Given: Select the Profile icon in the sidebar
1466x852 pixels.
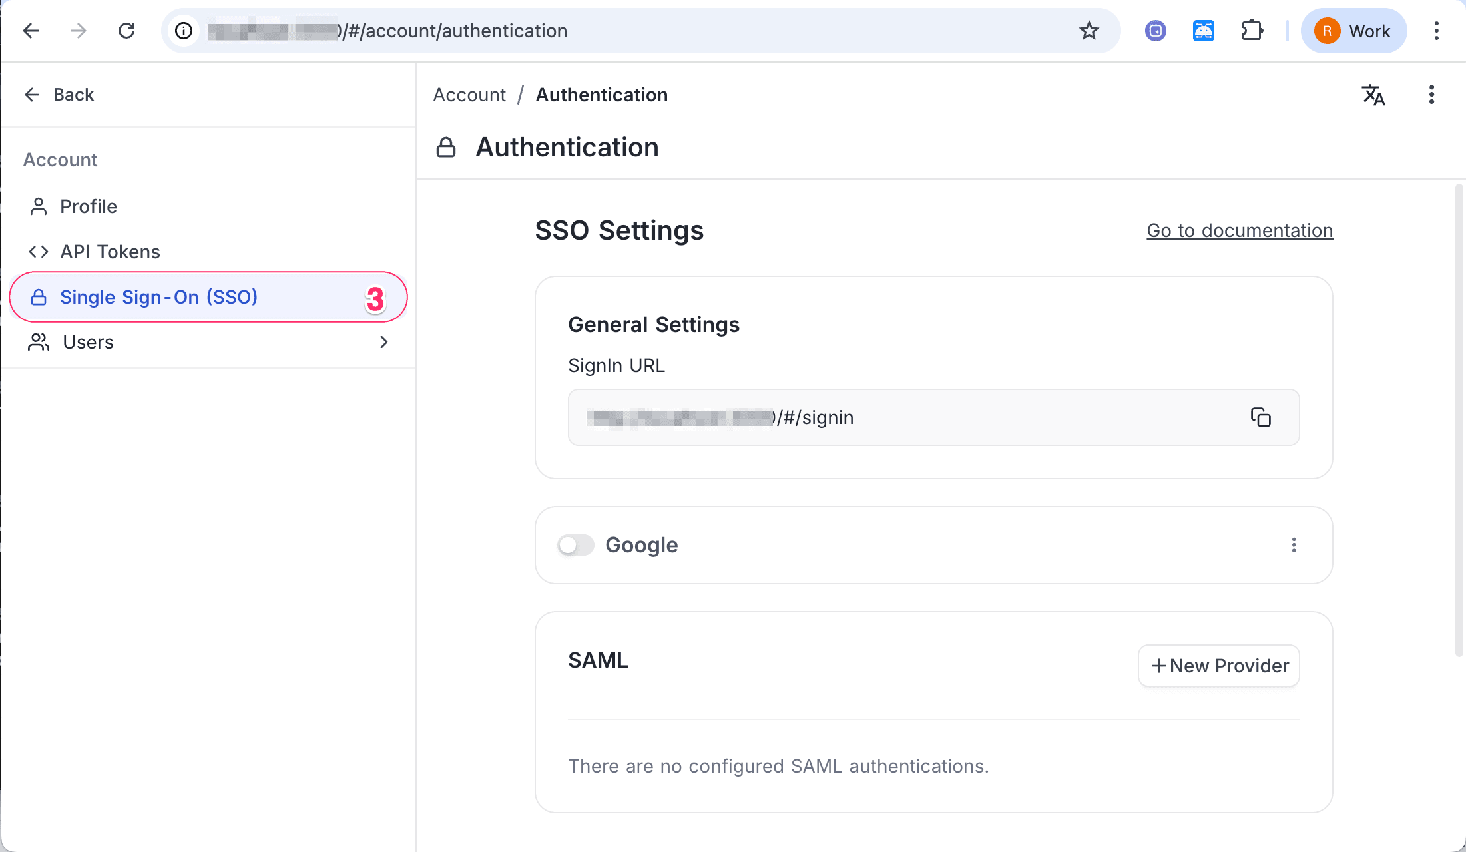Looking at the screenshot, I should [38, 206].
